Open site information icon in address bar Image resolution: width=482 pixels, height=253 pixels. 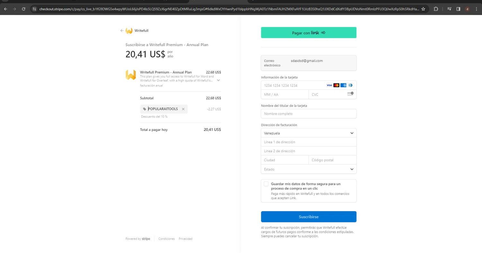point(34,9)
